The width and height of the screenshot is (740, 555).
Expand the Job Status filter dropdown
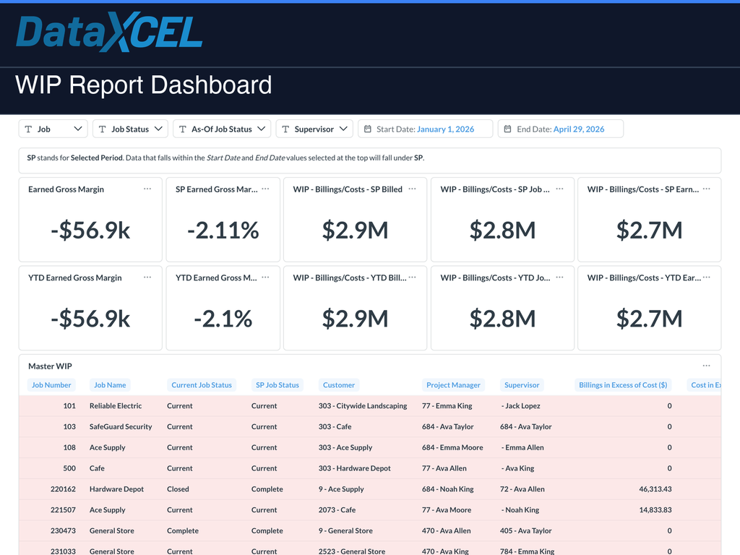[130, 129]
